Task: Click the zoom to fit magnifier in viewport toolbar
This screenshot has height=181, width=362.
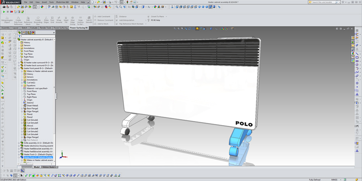Action: (x=175, y=29)
